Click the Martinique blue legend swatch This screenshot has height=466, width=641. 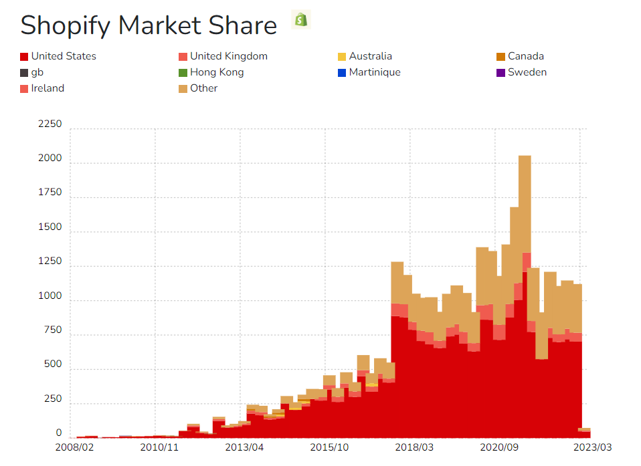[342, 73]
